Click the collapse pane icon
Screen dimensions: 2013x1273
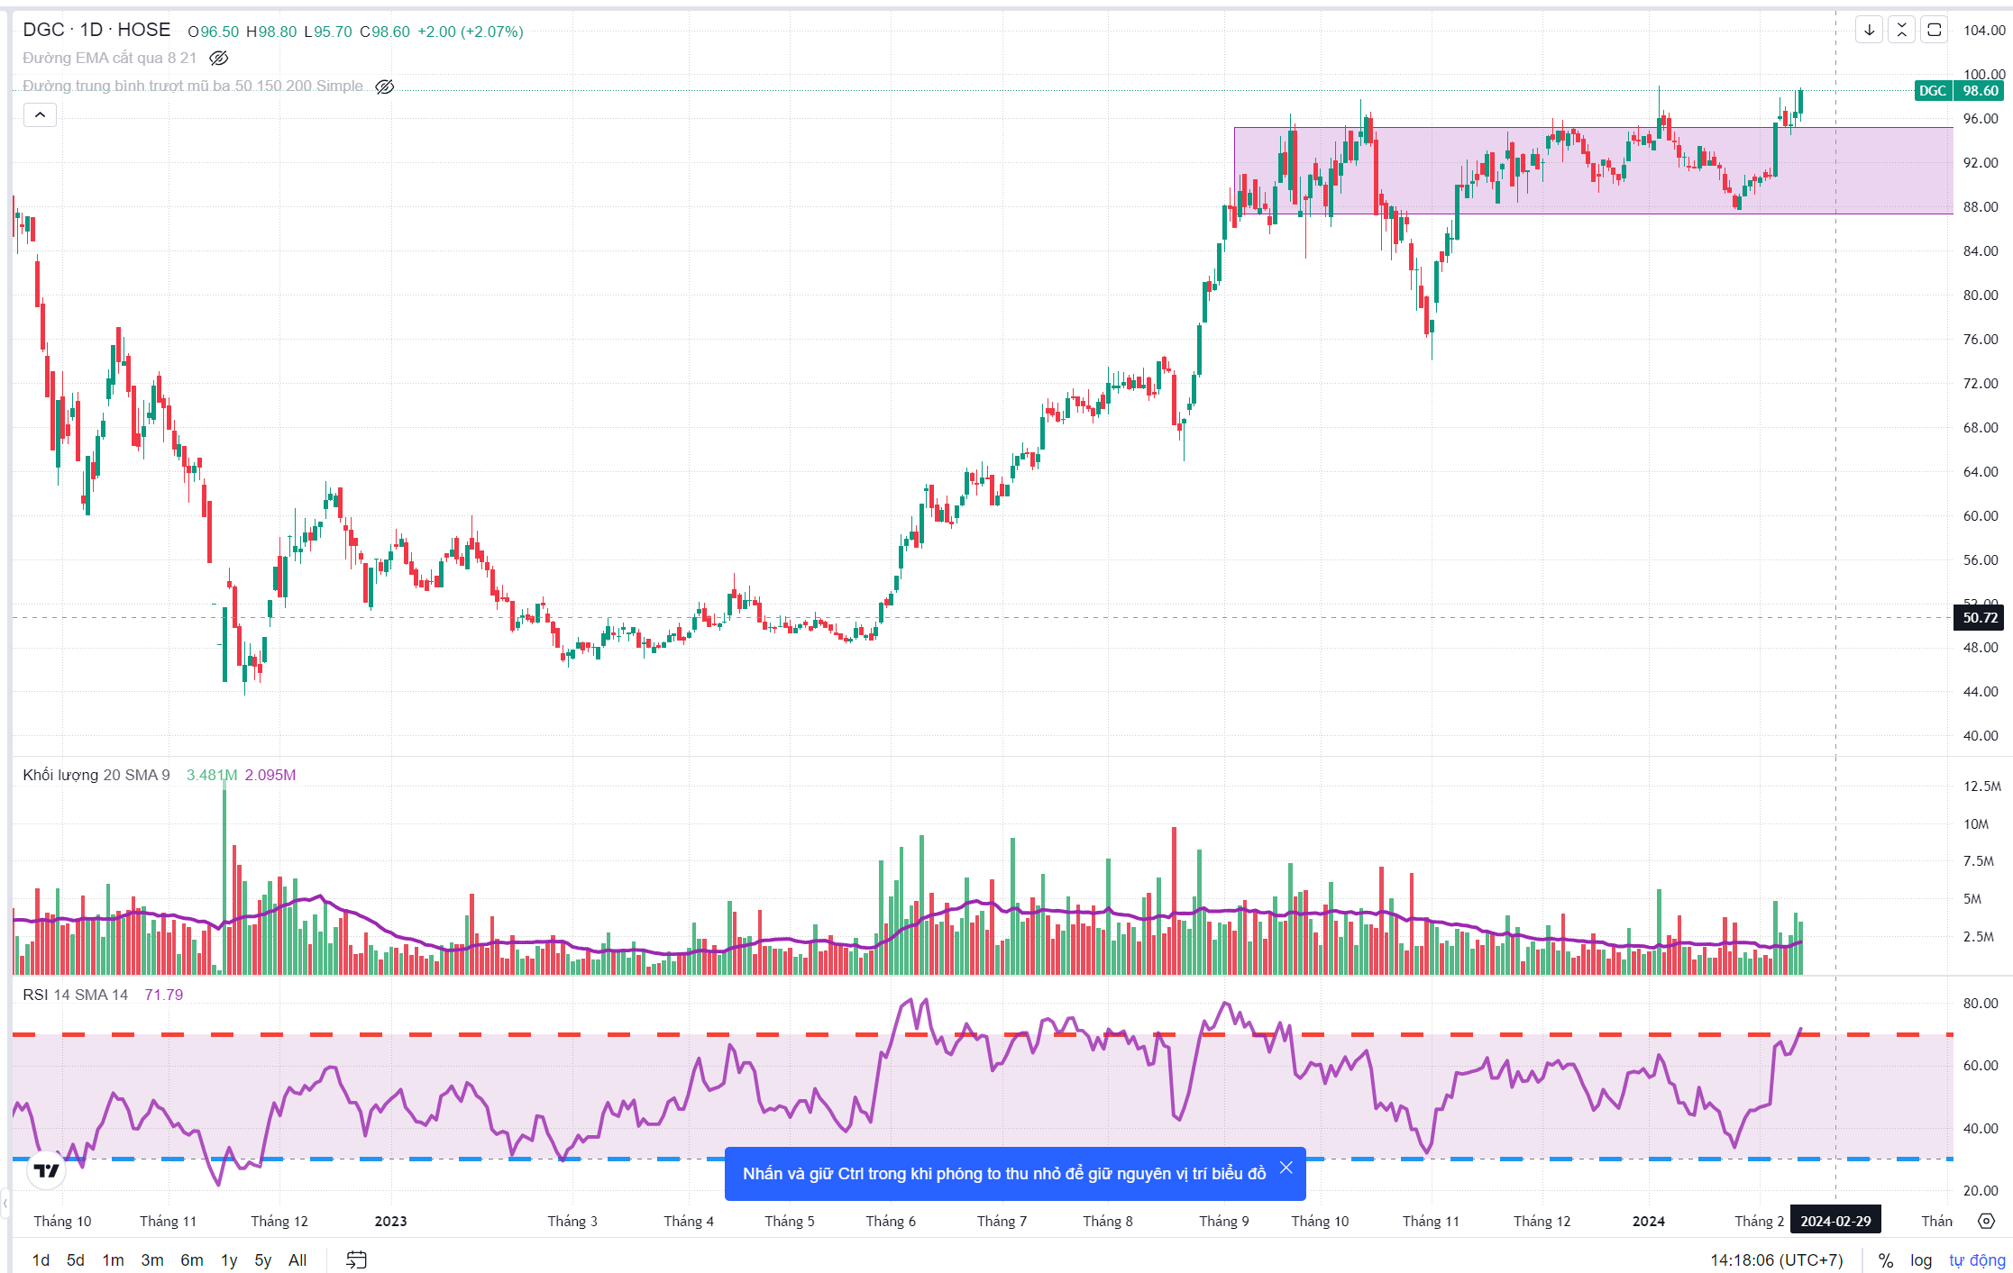click(1901, 30)
